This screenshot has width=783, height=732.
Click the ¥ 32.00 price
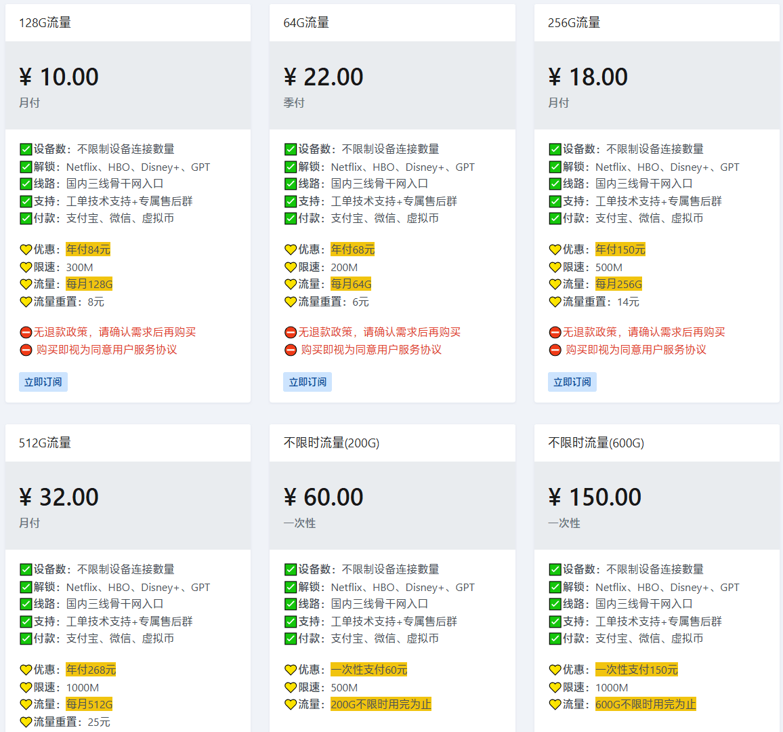(x=59, y=497)
